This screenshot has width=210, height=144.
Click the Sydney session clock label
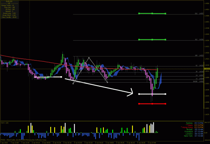click(189, 123)
